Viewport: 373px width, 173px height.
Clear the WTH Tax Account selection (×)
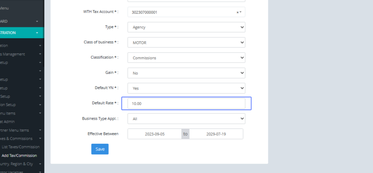(237, 12)
